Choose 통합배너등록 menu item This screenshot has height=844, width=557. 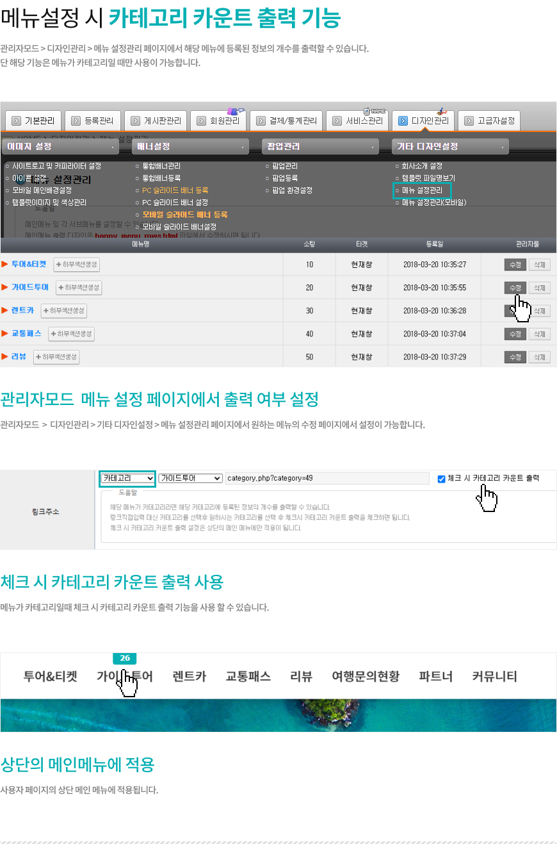[x=161, y=178]
